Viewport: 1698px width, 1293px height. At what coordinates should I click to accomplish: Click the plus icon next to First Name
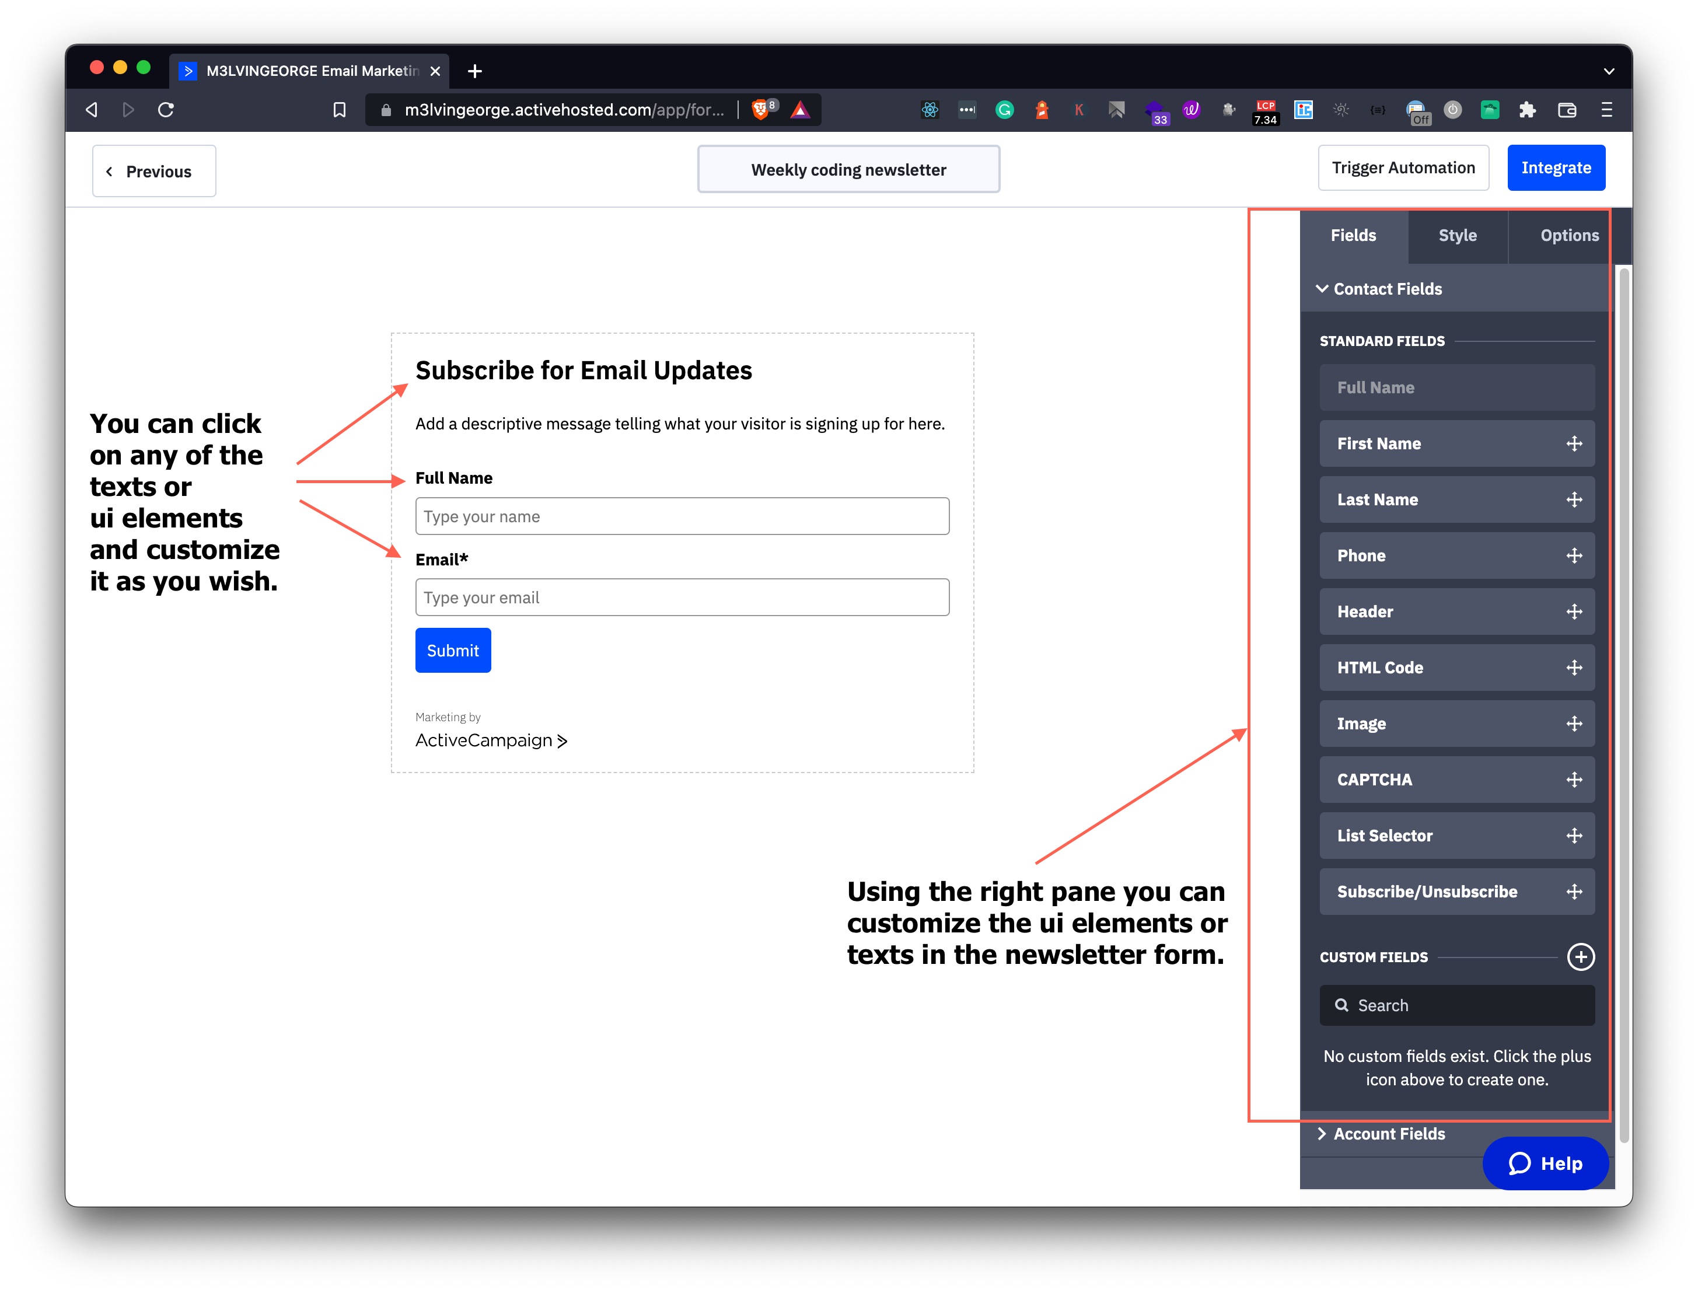pyautogui.click(x=1574, y=443)
